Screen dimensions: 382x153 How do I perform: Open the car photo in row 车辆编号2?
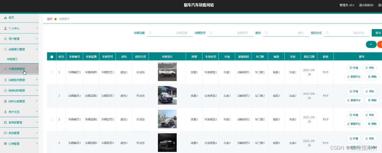pos(167,95)
